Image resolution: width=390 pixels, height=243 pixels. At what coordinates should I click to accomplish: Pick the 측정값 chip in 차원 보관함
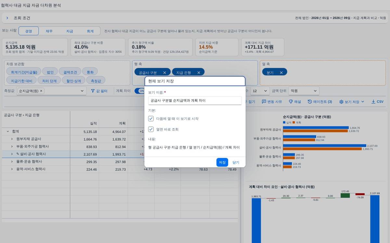pyautogui.click(x=96, y=81)
